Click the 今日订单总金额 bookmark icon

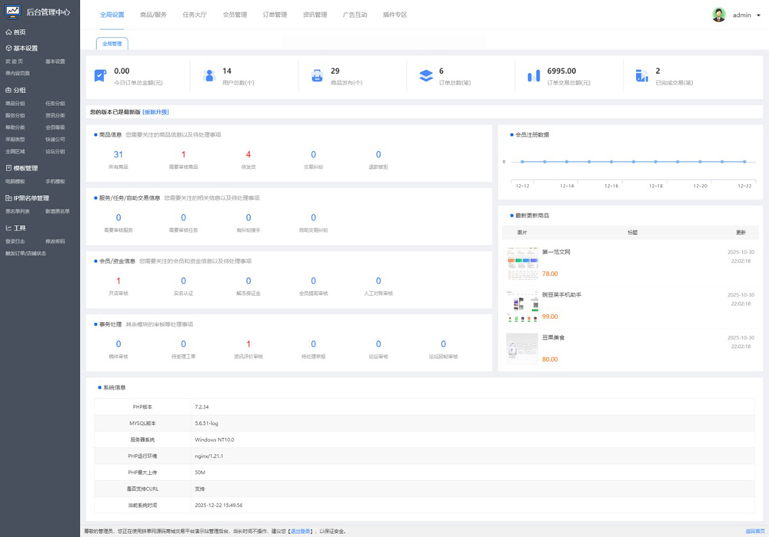[x=100, y=75]
